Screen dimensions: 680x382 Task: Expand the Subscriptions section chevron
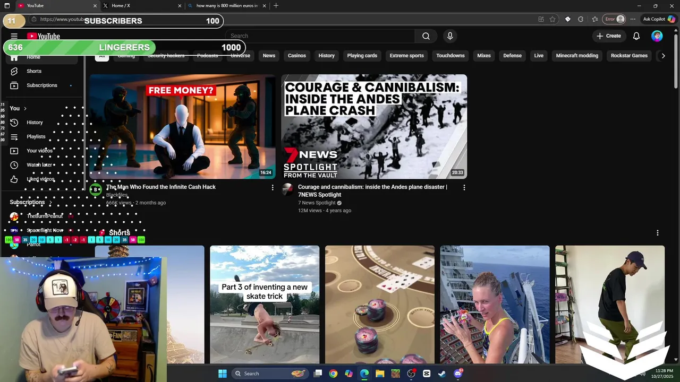click(51, 202)
